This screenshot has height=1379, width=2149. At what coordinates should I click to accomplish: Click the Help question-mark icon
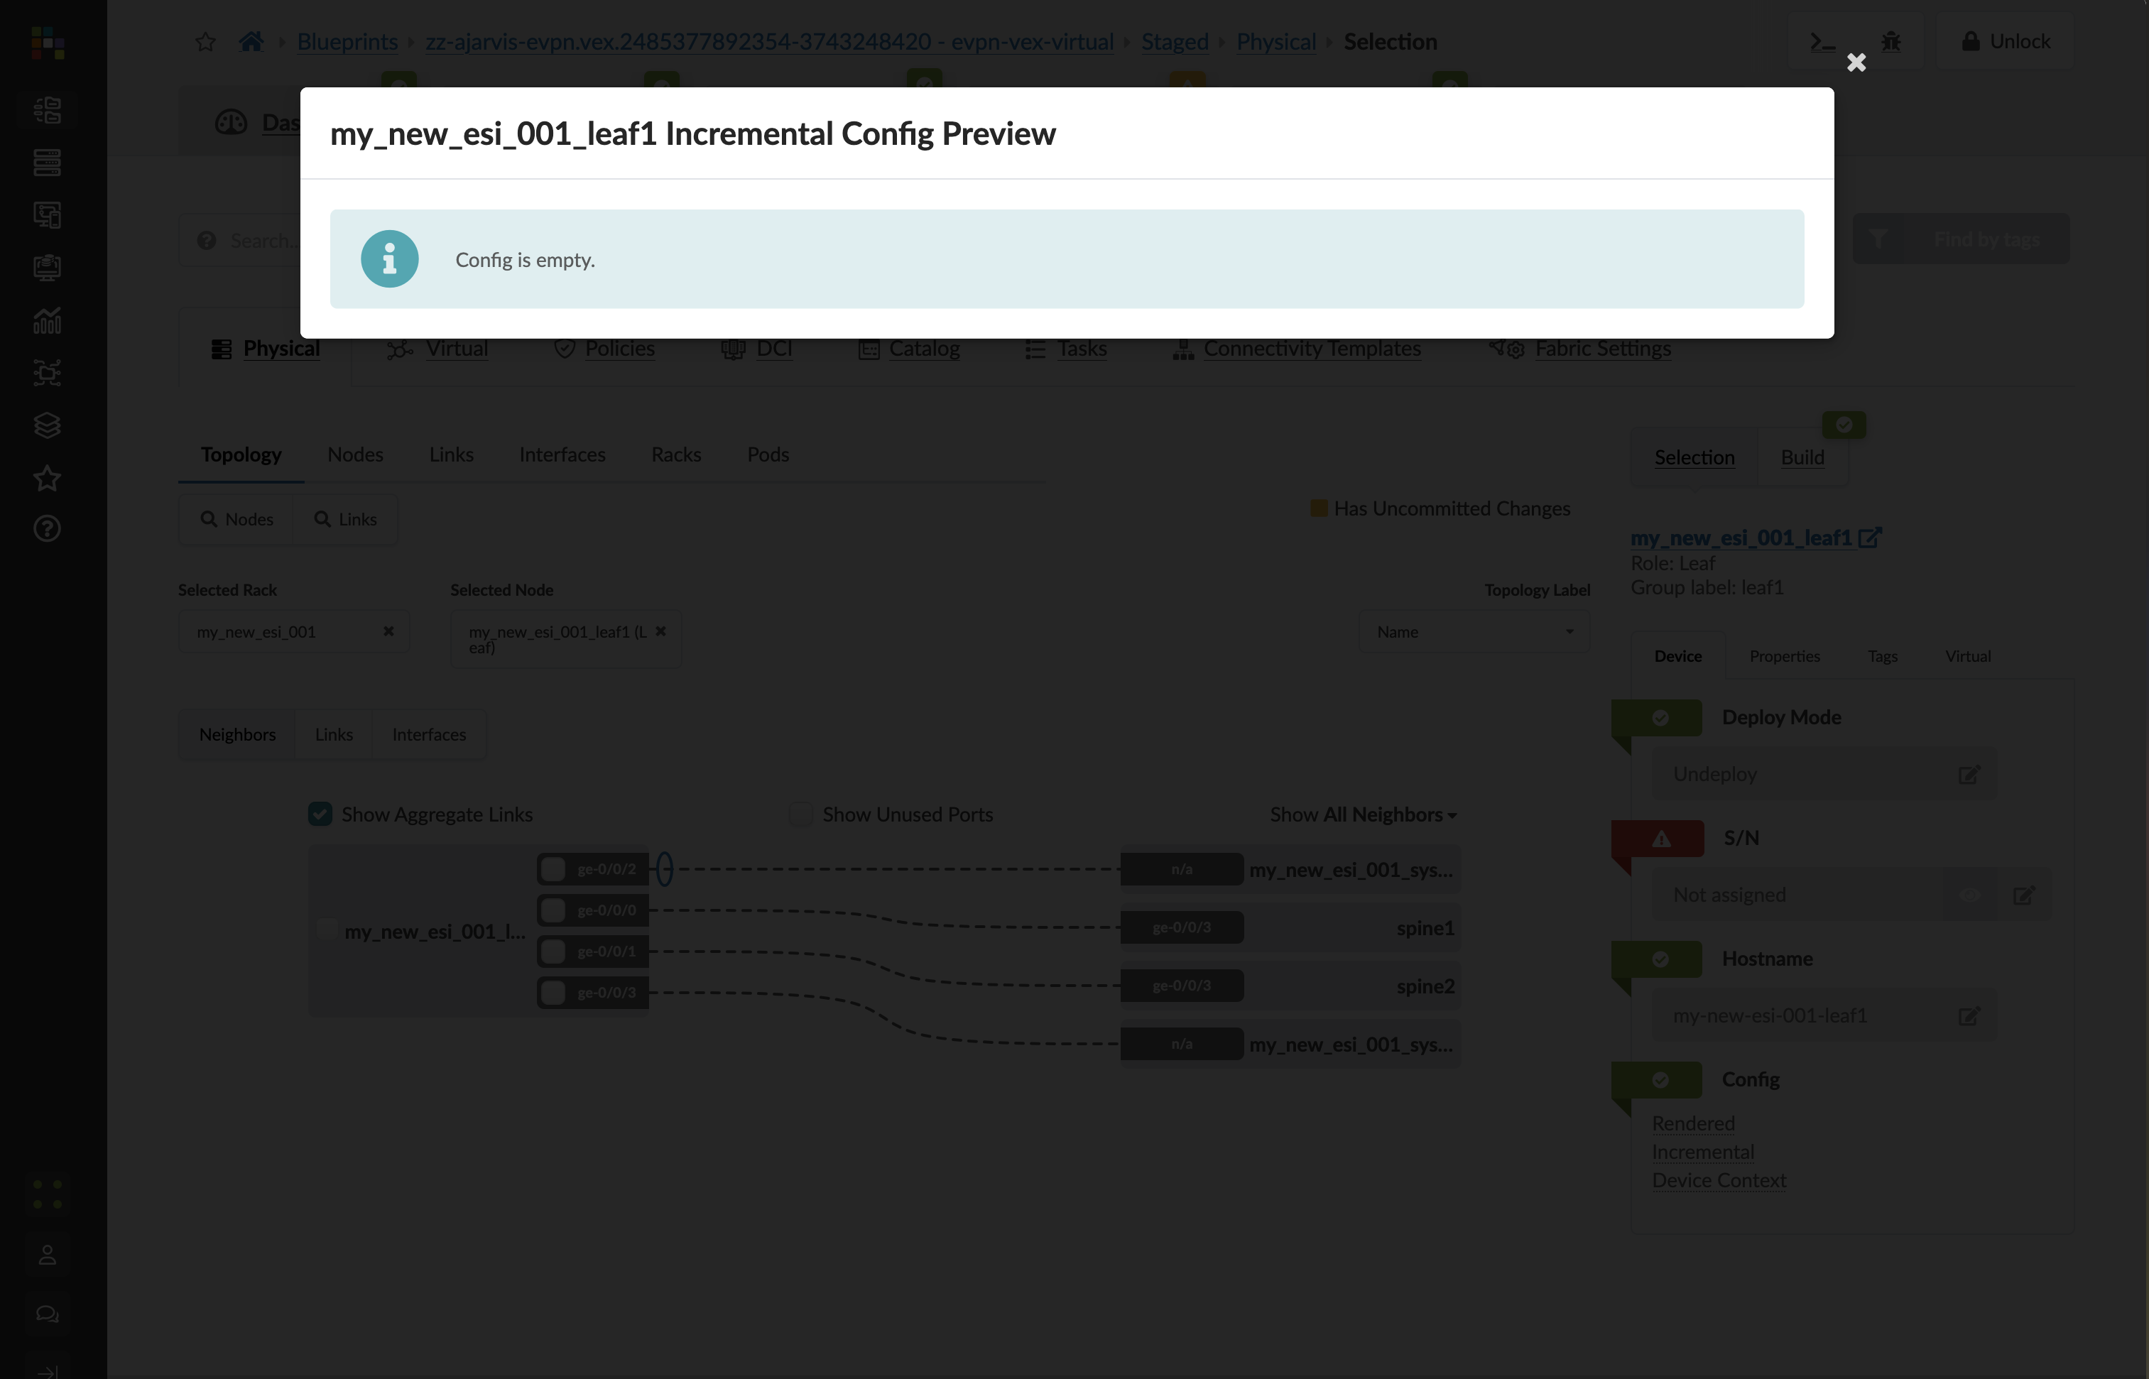click(47, 528)
